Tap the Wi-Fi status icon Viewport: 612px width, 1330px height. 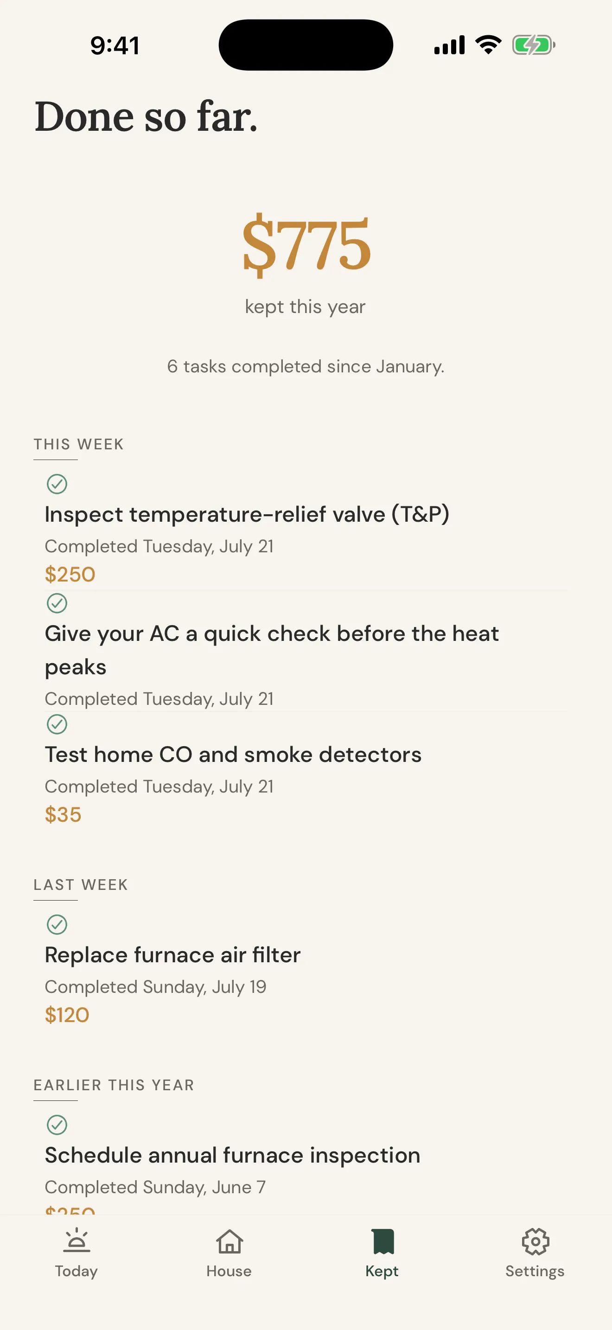(488, 45)
